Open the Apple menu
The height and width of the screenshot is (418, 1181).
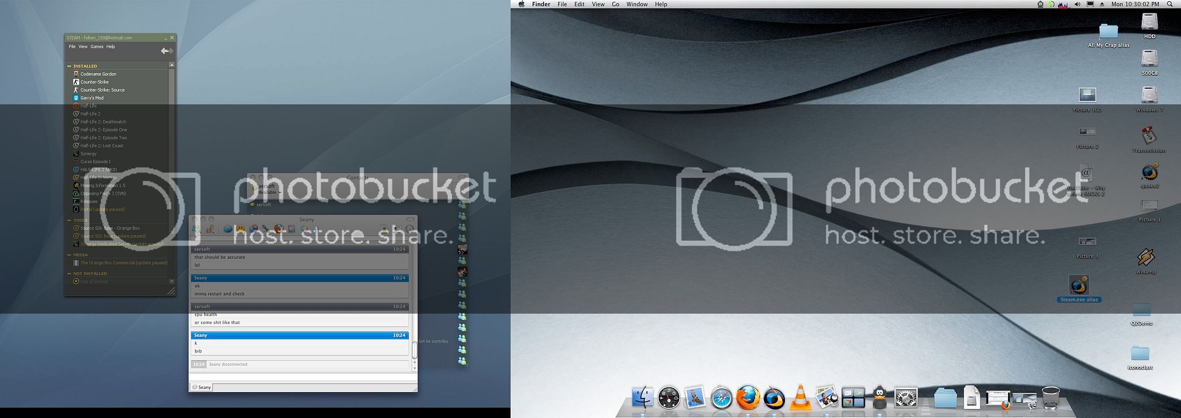click(522, 4)
